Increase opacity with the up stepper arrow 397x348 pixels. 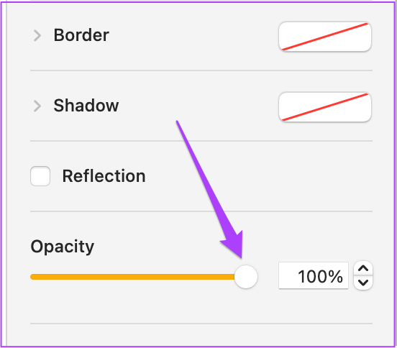click(x=363, y=268)
